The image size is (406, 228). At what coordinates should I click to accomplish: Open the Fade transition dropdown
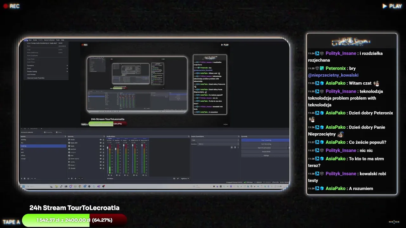[x=215, y=140]
